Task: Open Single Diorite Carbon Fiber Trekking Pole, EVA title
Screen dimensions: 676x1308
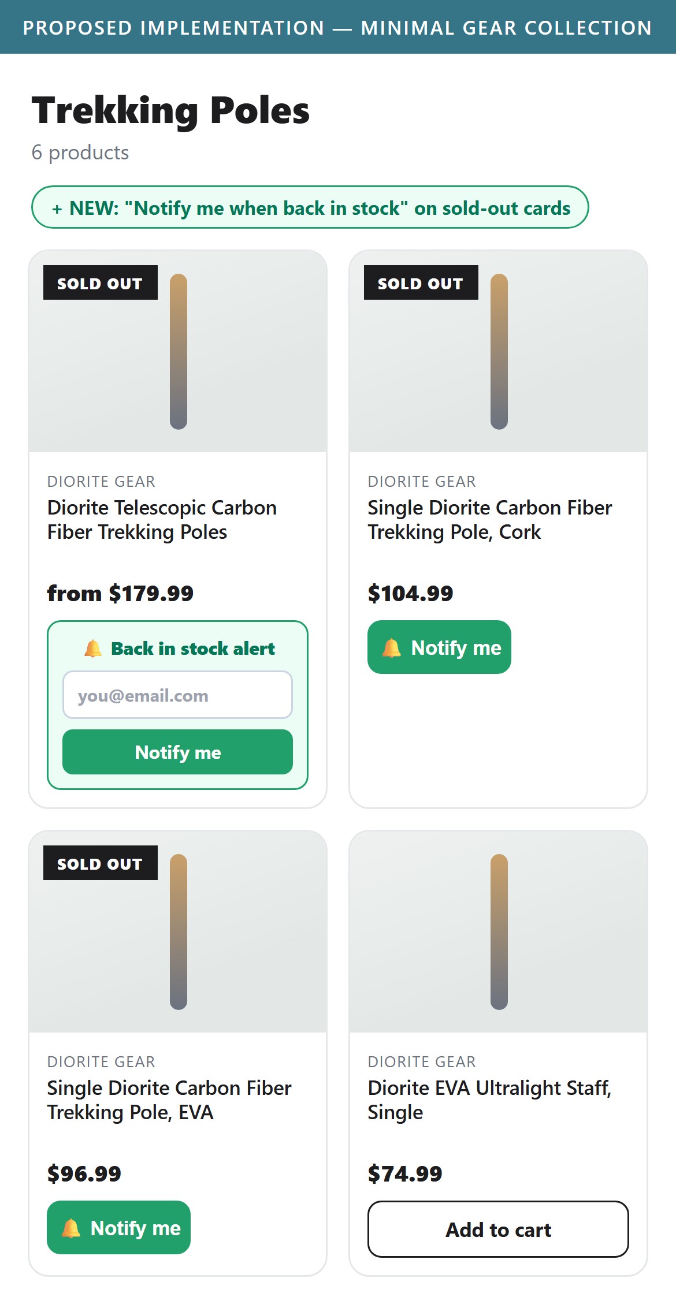Action: [169, 1100]
